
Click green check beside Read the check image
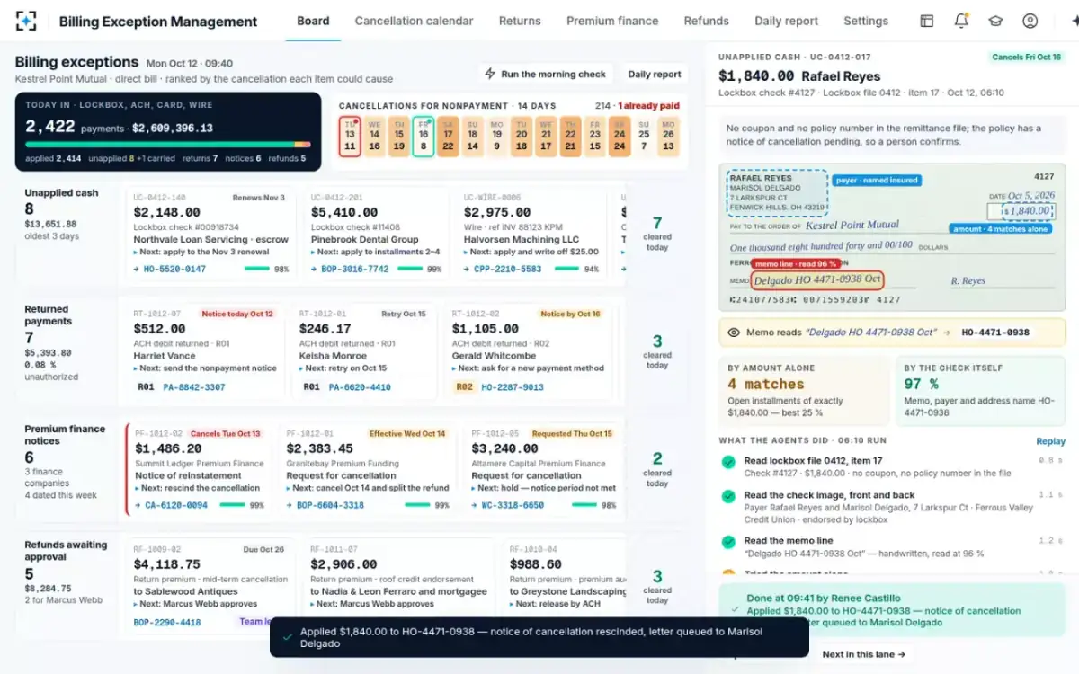point(728,496)
